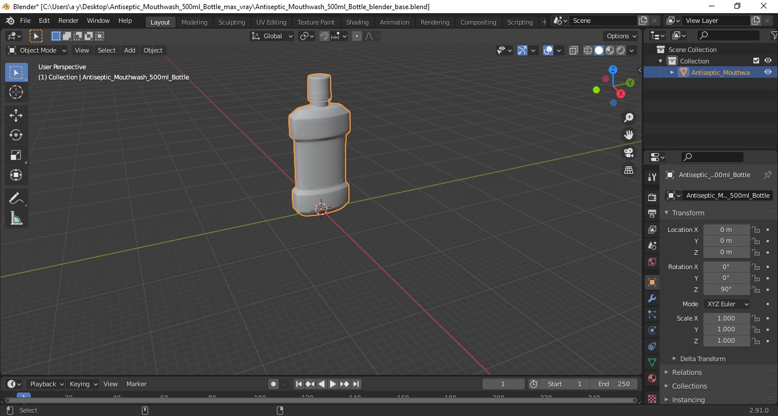Image resolution: width=778 pixels, height=416 pixels.
Task: Lock the Rotation Z value
Action: coord(756,289)
